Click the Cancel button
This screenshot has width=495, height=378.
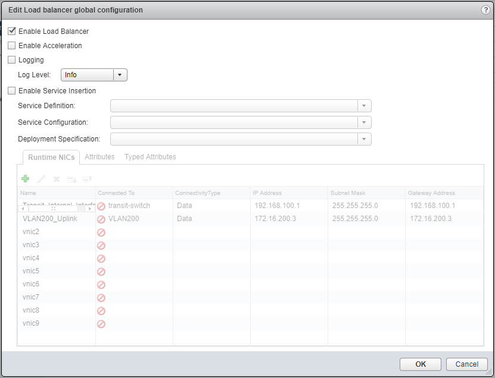(x=466, y=364)
